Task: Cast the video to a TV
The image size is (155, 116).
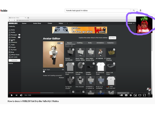Action: [144, 95]
